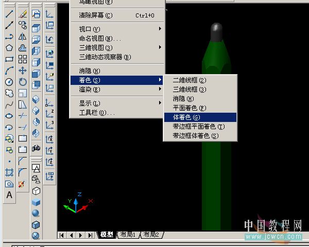Image resolution: width=309 pixels, height=247 pixels.
Task: Select the Chamfer tool
Action: (23, 161)
